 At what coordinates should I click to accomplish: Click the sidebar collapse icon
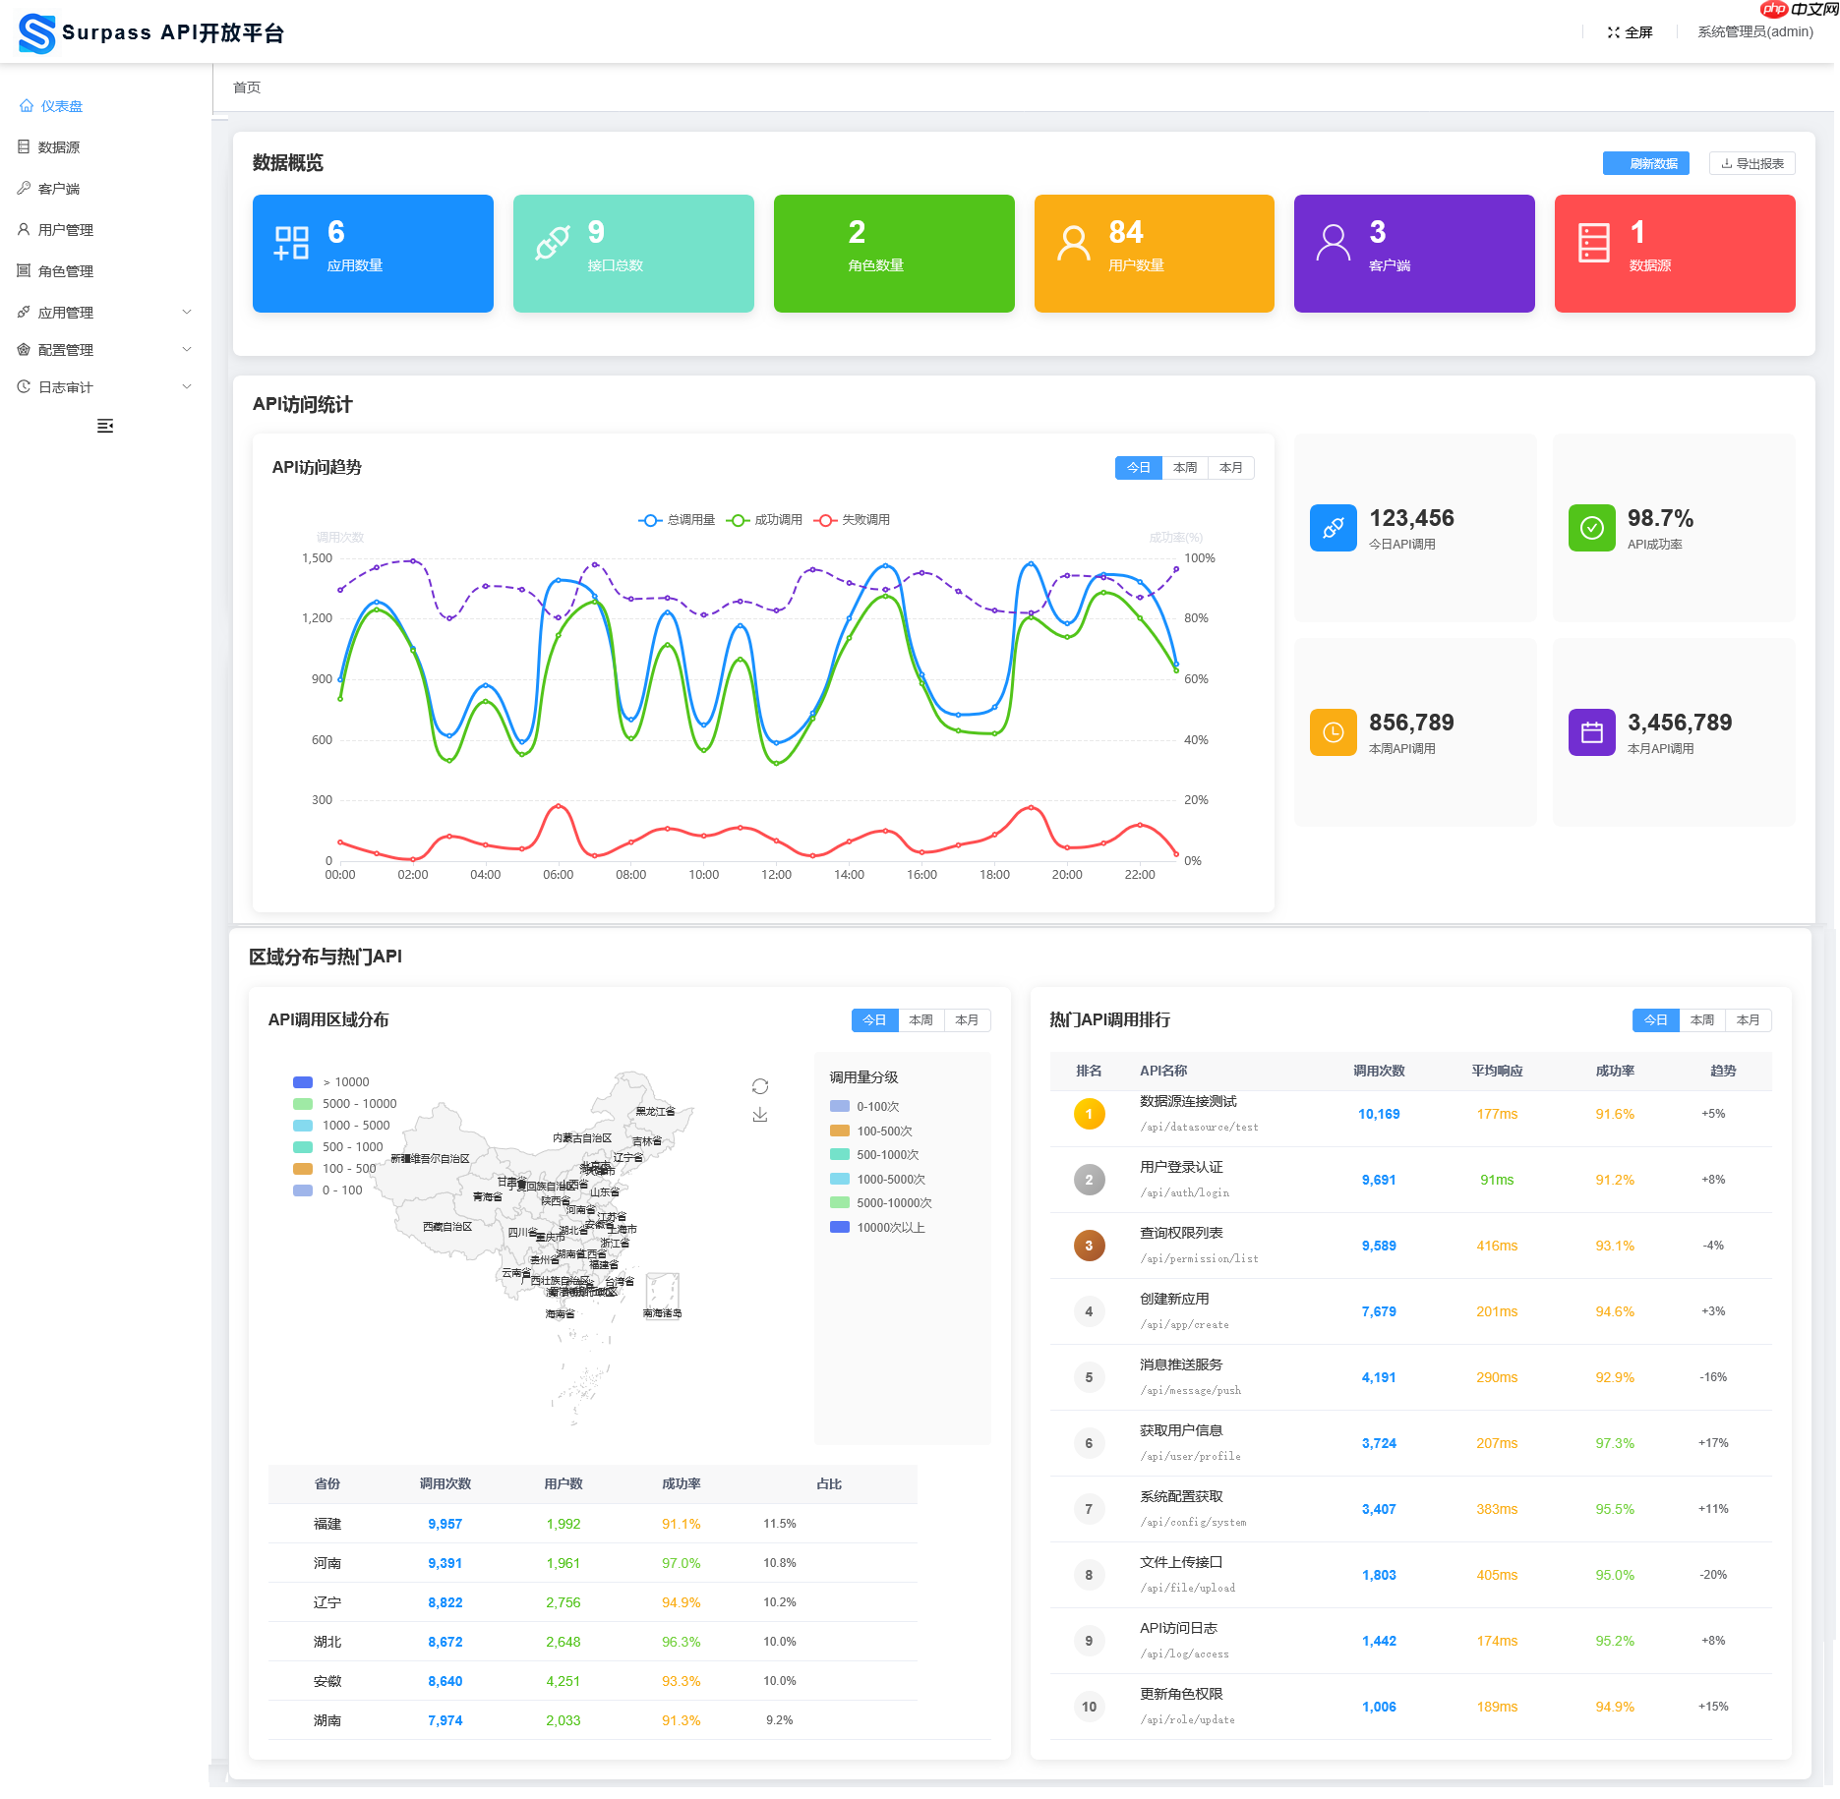point(105,426)
